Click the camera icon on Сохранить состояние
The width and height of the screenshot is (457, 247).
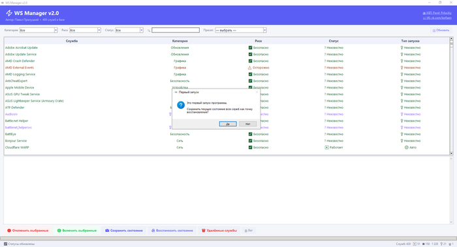(x=107, y=231)
